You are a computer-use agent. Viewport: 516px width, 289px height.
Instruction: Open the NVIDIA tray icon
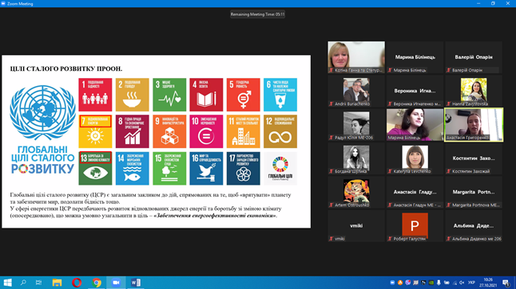(x=431, y=283)
